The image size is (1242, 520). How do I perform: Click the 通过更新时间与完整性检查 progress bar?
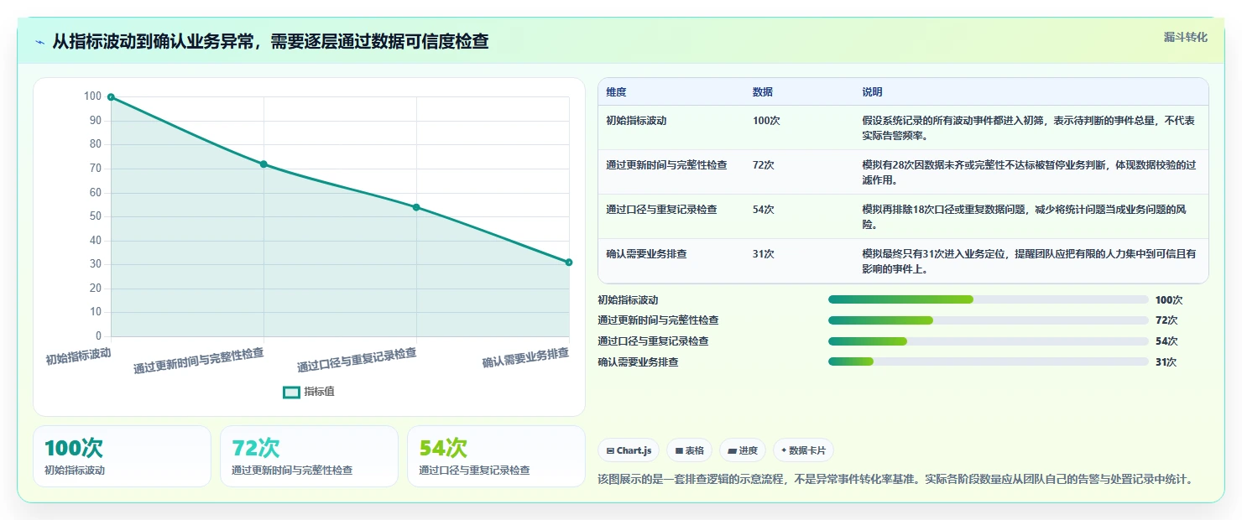pyautogui.click(x=989, y=320)
